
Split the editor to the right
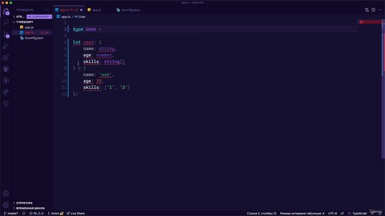click(x=373, y=10)
